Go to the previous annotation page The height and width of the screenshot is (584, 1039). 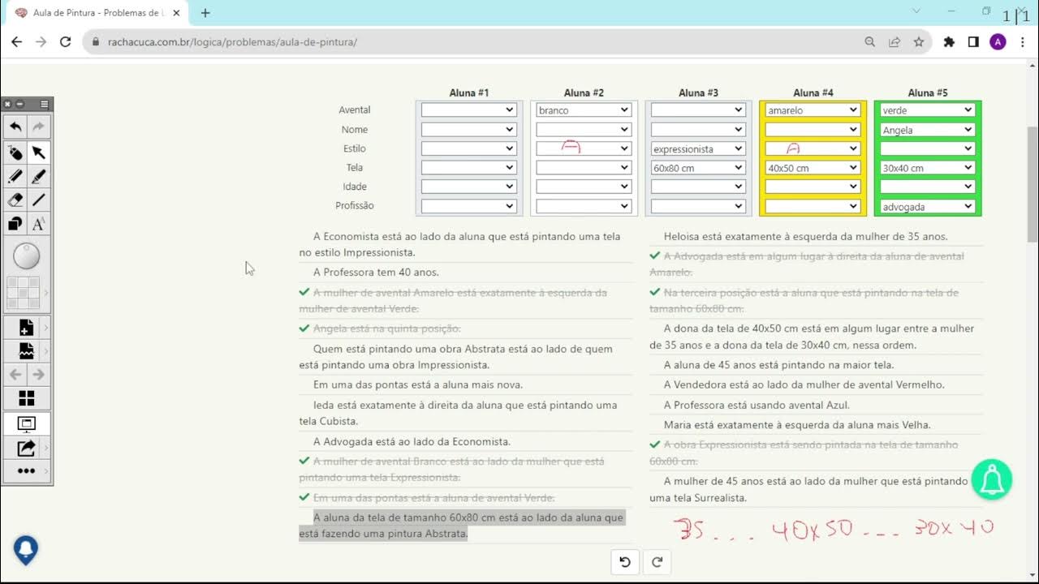[15, 375]
